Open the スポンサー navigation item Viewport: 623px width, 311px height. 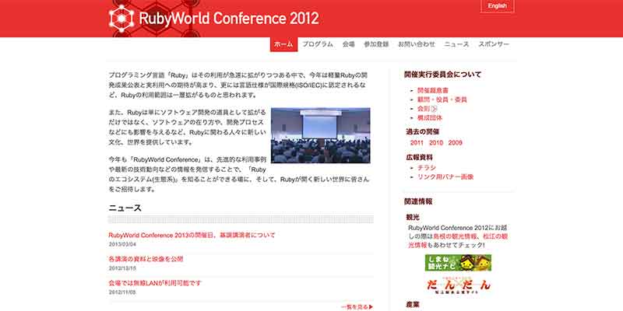tap(494, 44)
